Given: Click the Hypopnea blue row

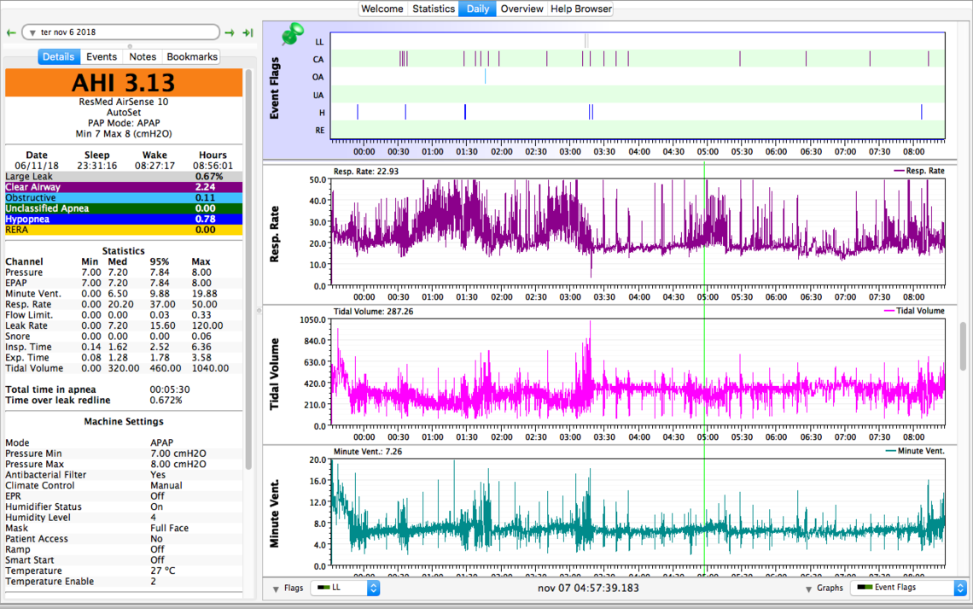Looking at the screenshot, I should coord(124,220).
